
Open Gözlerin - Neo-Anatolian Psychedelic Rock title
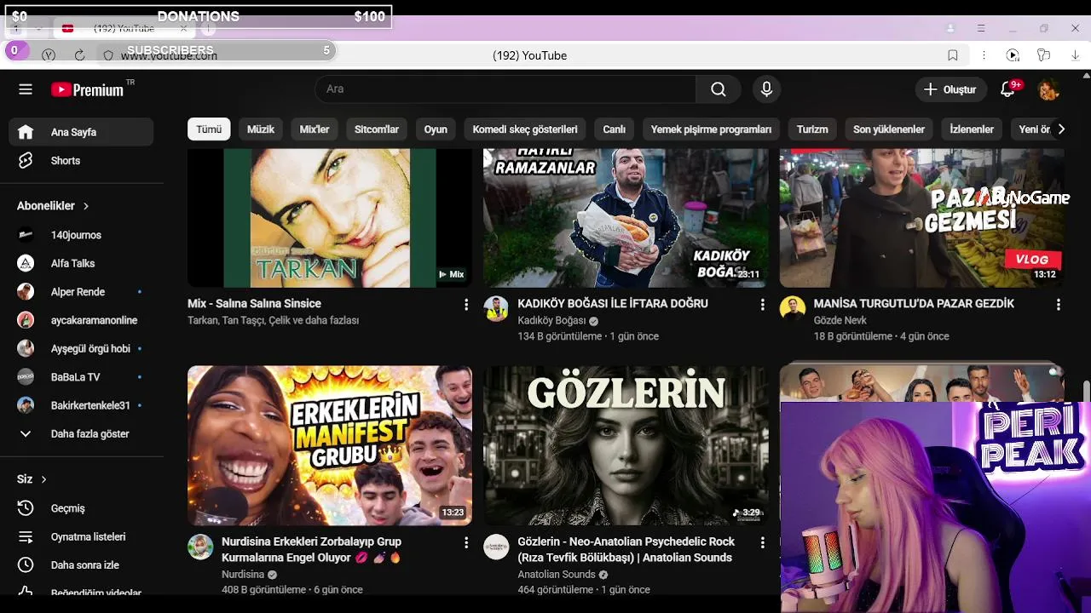click(x=626, y=550)
